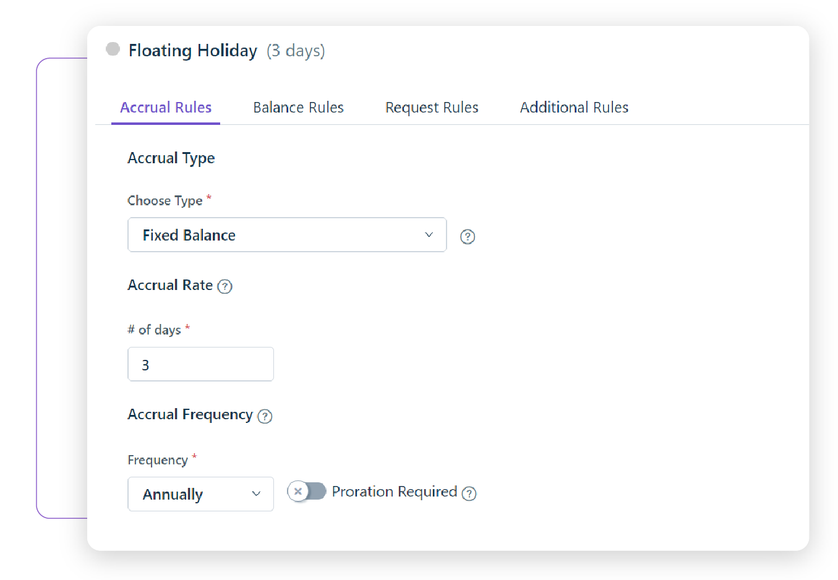Click the Accrual Rules tab label
838x580 pixels.
coord(166,107)
